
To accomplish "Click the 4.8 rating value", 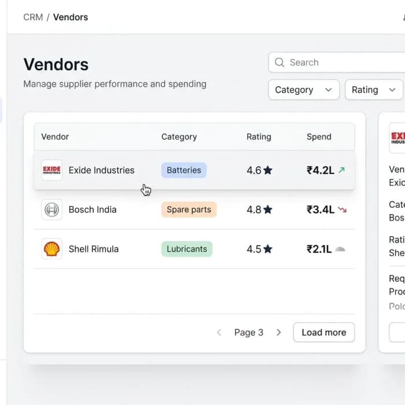I will click(x=254, y=209).
